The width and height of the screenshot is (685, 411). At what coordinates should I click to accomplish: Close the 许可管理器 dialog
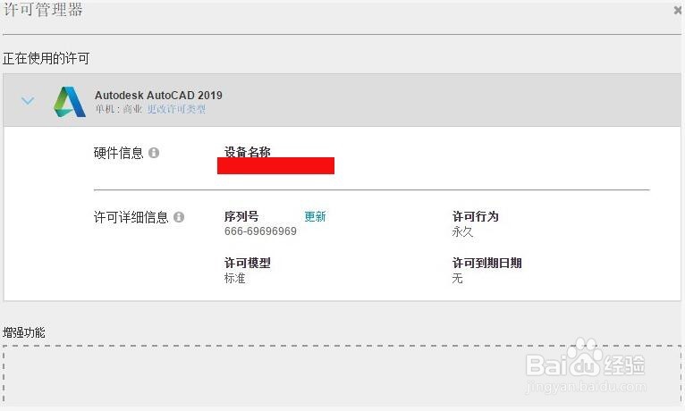click(678, 11)
